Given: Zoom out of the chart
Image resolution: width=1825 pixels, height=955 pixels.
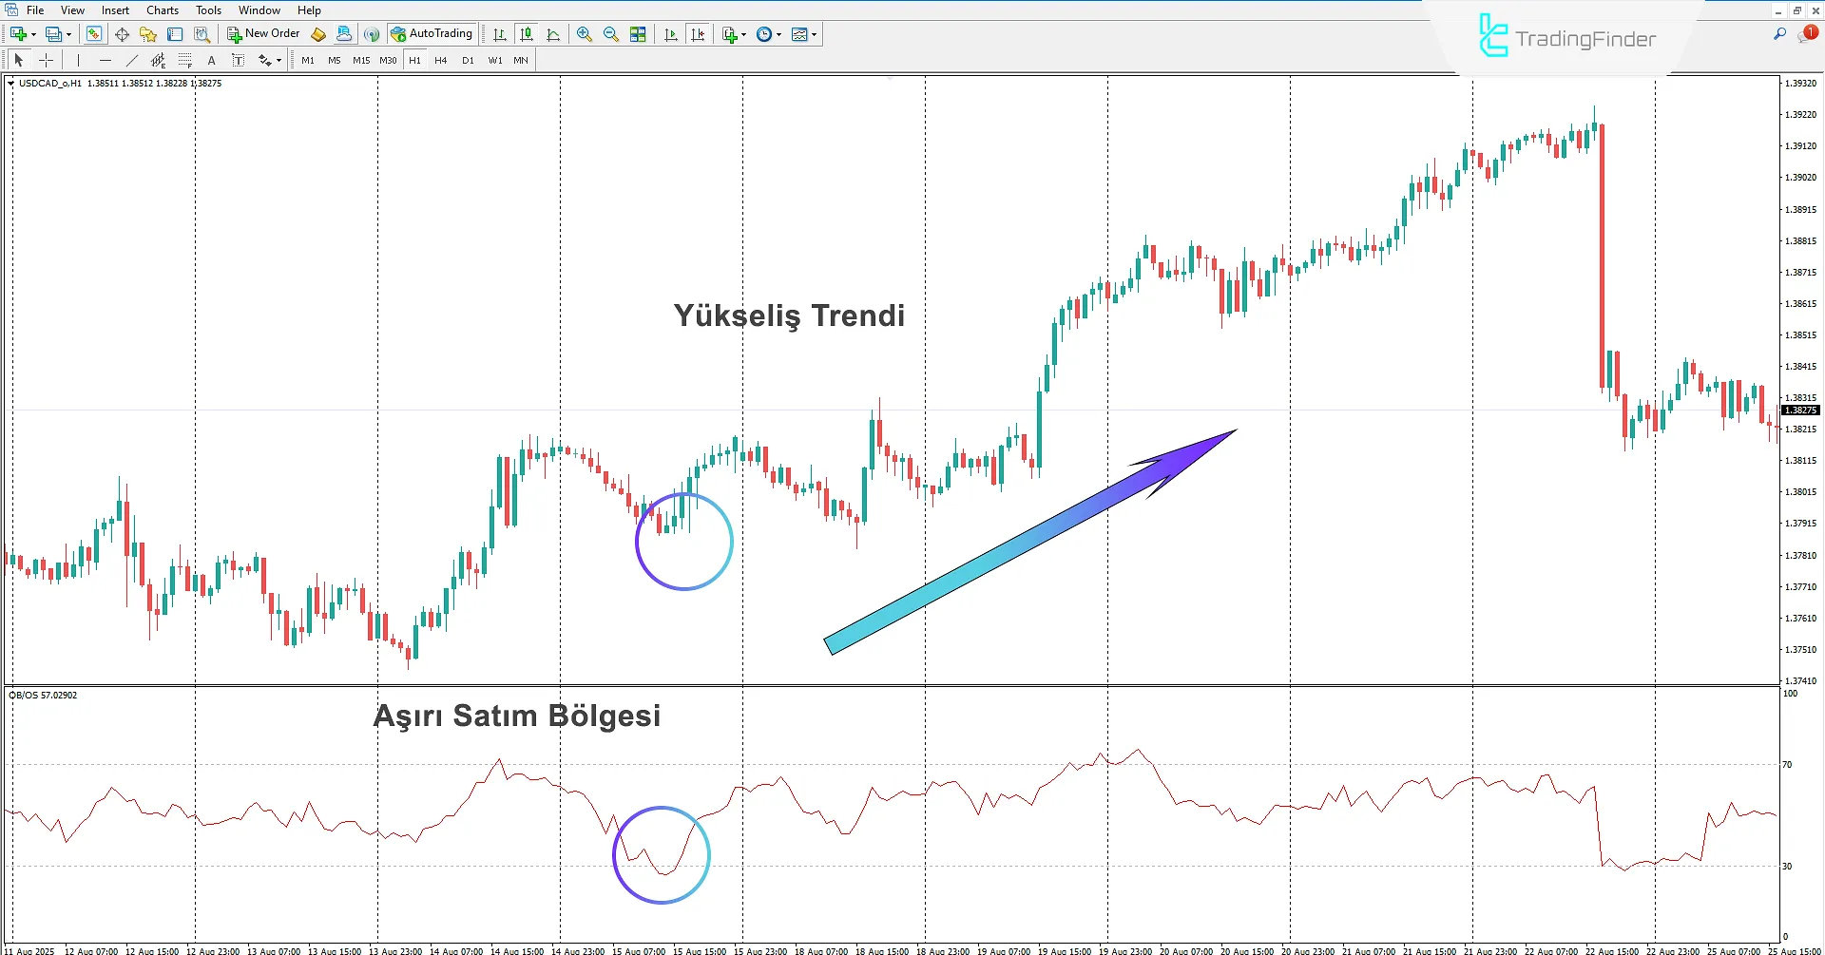Looking at the screenshot, I should point(611,34).
